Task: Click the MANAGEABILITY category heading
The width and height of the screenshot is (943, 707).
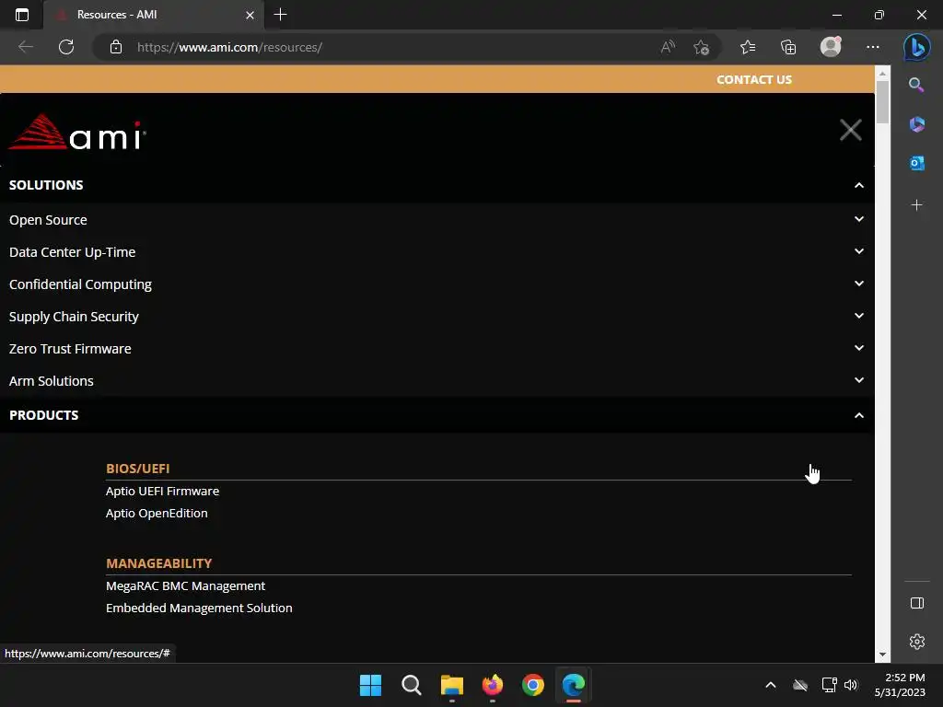Action: [x=158, y=563]
